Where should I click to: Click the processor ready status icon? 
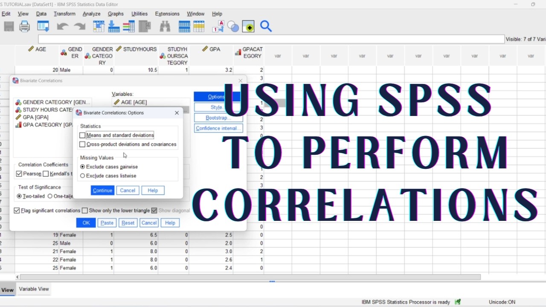click(458, 302)
